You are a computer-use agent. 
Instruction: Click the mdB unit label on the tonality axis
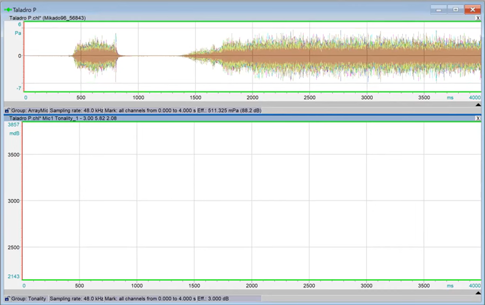[14, 133]
